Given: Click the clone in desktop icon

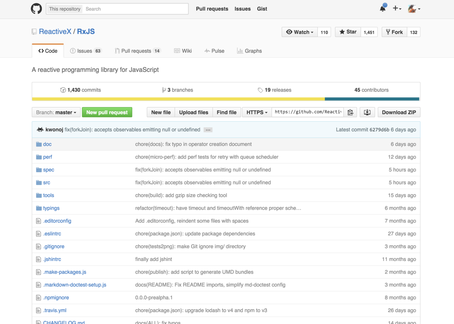Looking at the screenshot, I should tap(367, 112).
